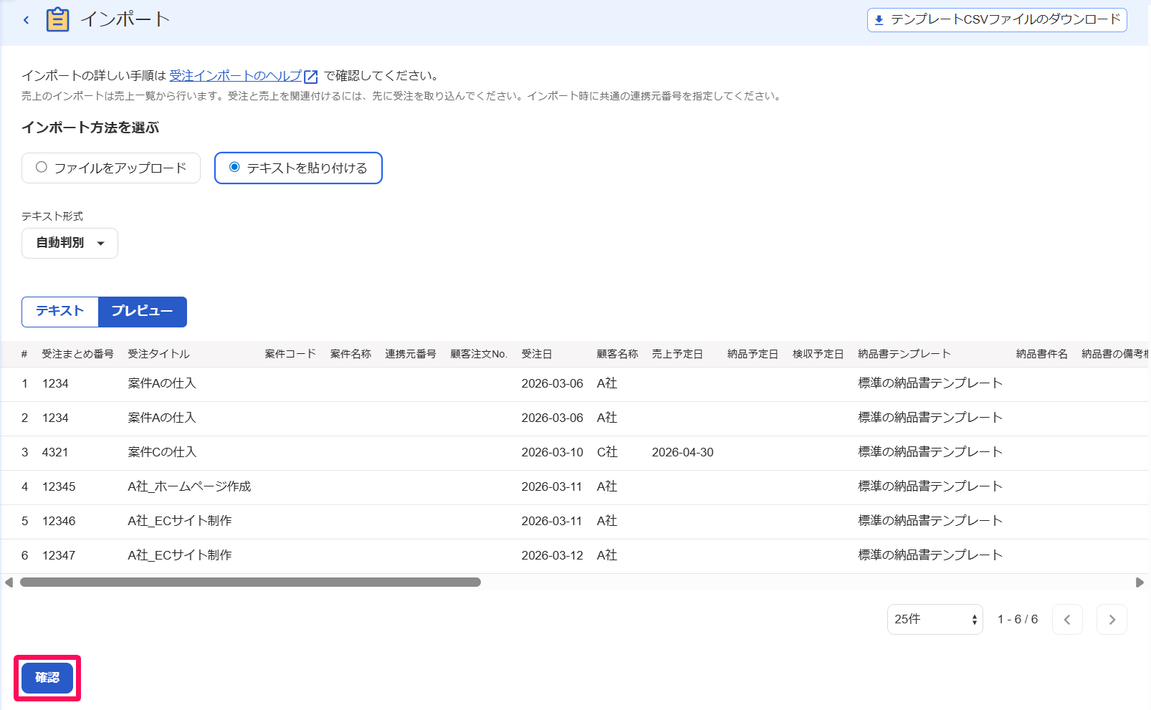Open the 25件 page size selector
This screenshot has height=710, width=1151.
pyautogui.click(x=935, y=620)
